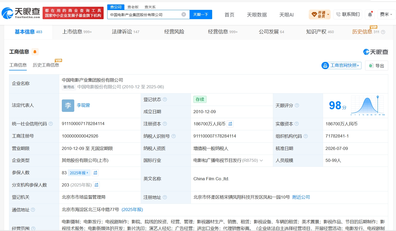Show help for 纳税人识别号
Screen dimensions: 396x231
point(173,136)
